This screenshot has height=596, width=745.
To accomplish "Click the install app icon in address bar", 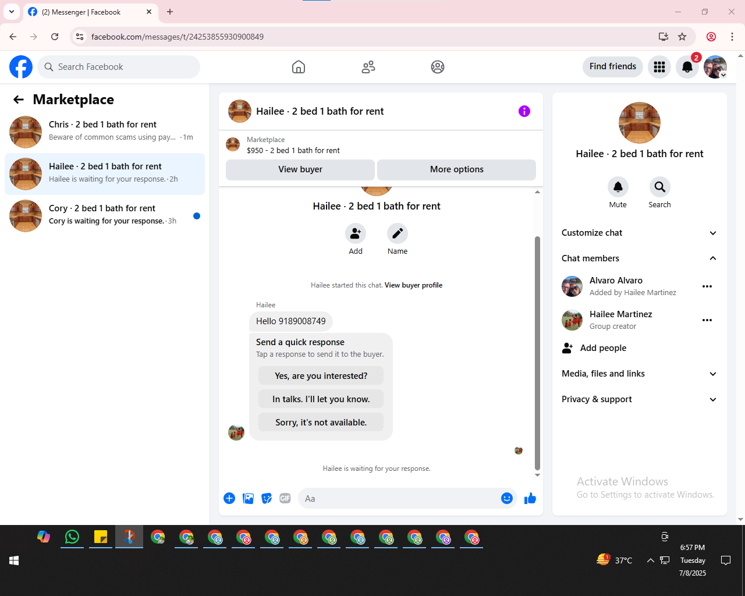I will [x=663, y=37].
